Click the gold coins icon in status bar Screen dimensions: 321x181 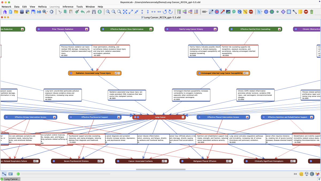301,174
